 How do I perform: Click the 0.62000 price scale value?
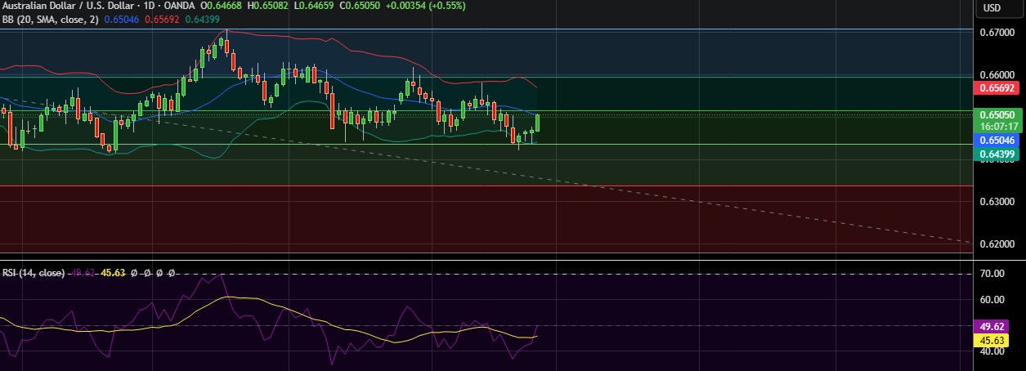point(997,244)
